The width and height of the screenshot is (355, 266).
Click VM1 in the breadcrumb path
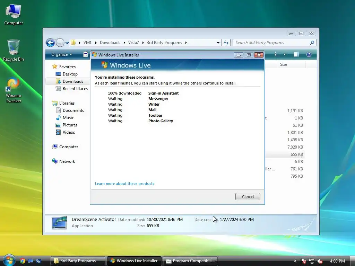coord(87,43)
